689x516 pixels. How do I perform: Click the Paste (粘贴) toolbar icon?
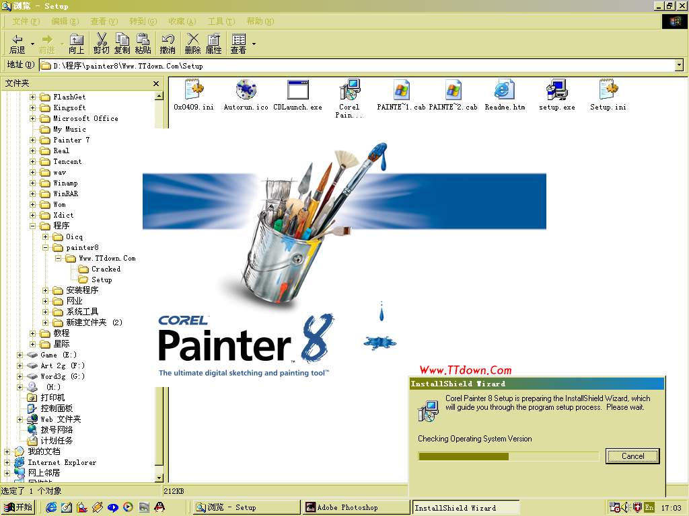pyautogui.click(x=143, y=44)
